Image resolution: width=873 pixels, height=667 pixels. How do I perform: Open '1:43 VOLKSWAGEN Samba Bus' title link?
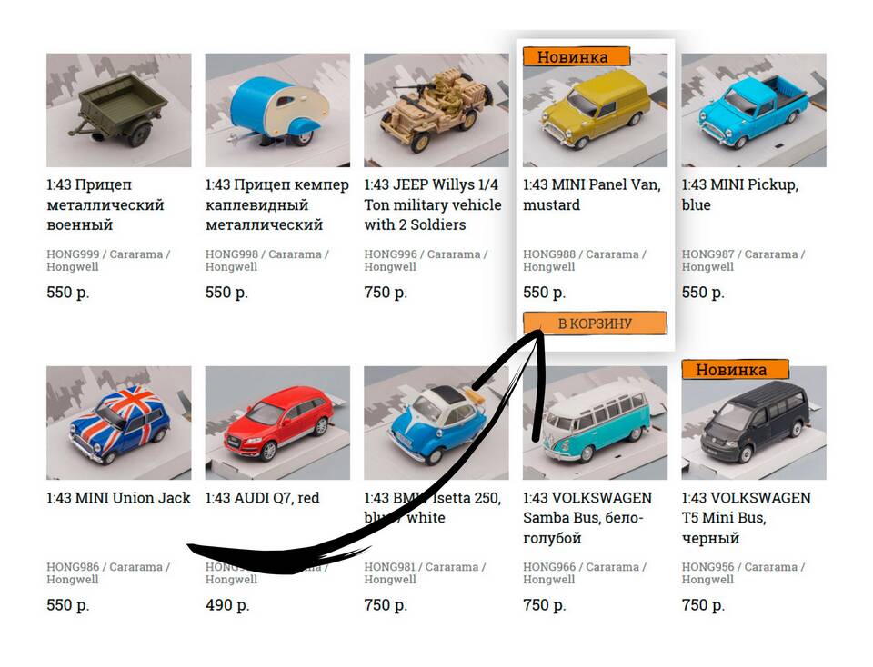(x=587, y=518)
